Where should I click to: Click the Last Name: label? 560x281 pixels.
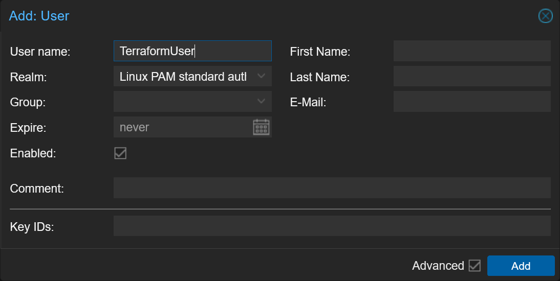[319, 77]
